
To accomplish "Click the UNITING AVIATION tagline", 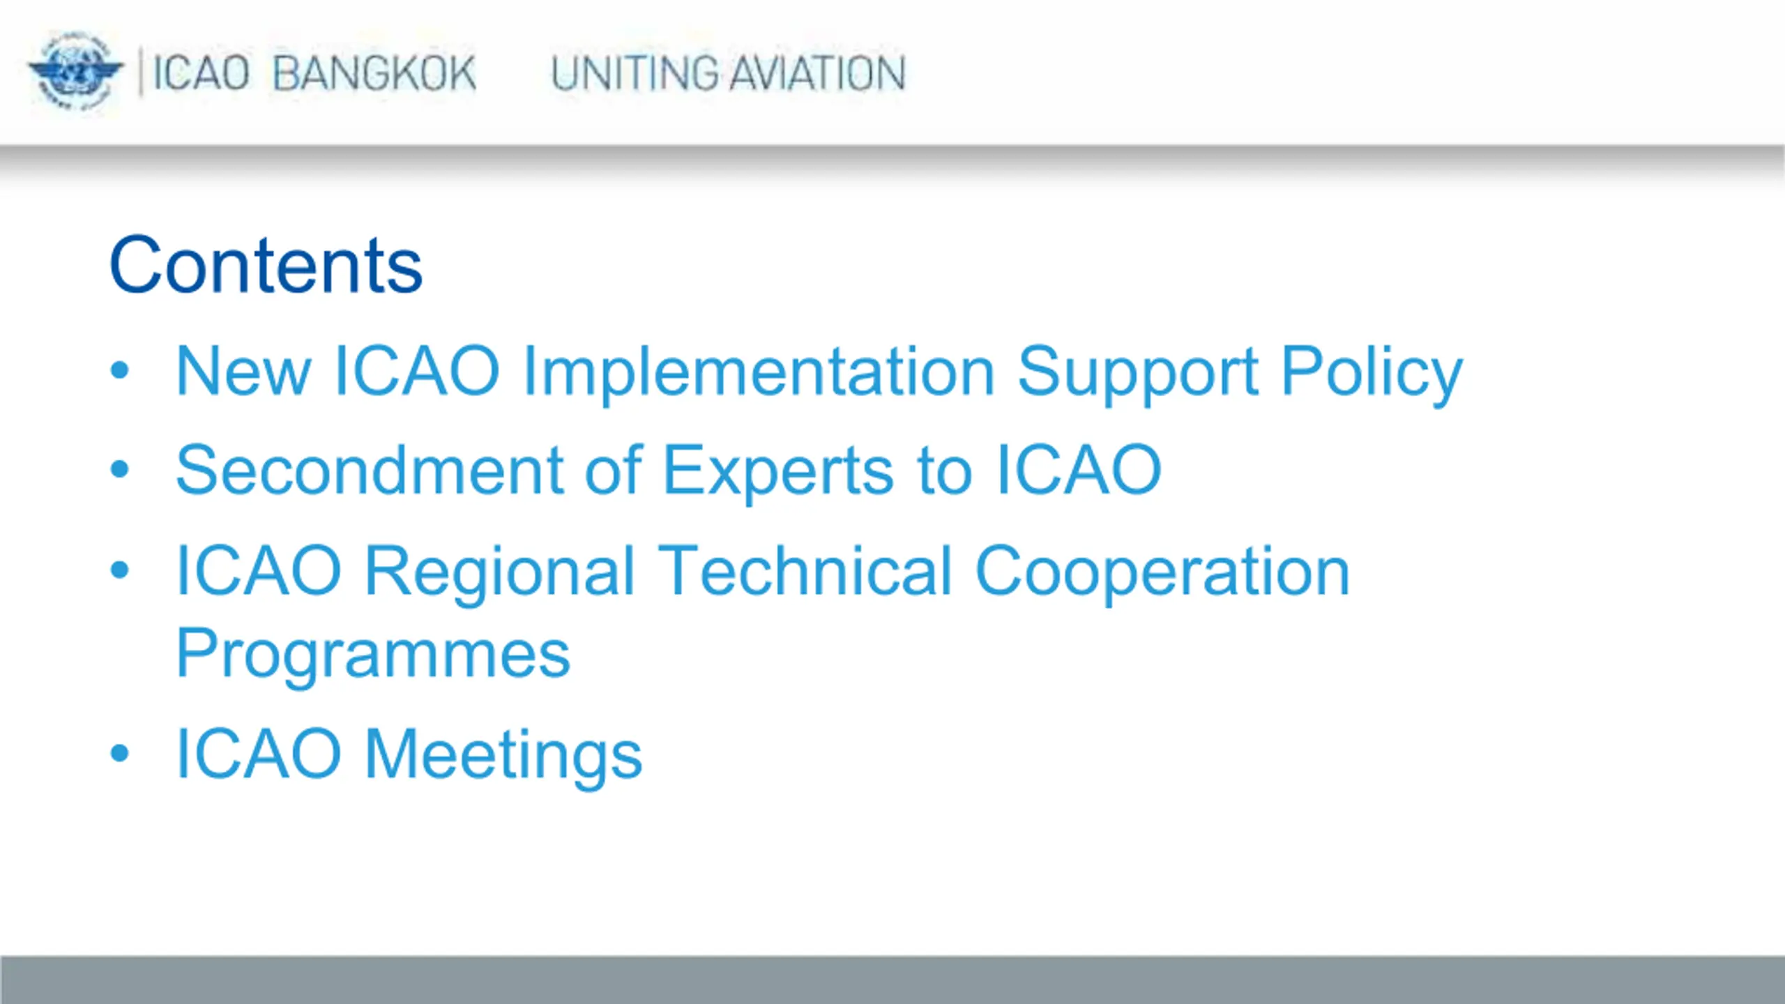I will [729, 73].
